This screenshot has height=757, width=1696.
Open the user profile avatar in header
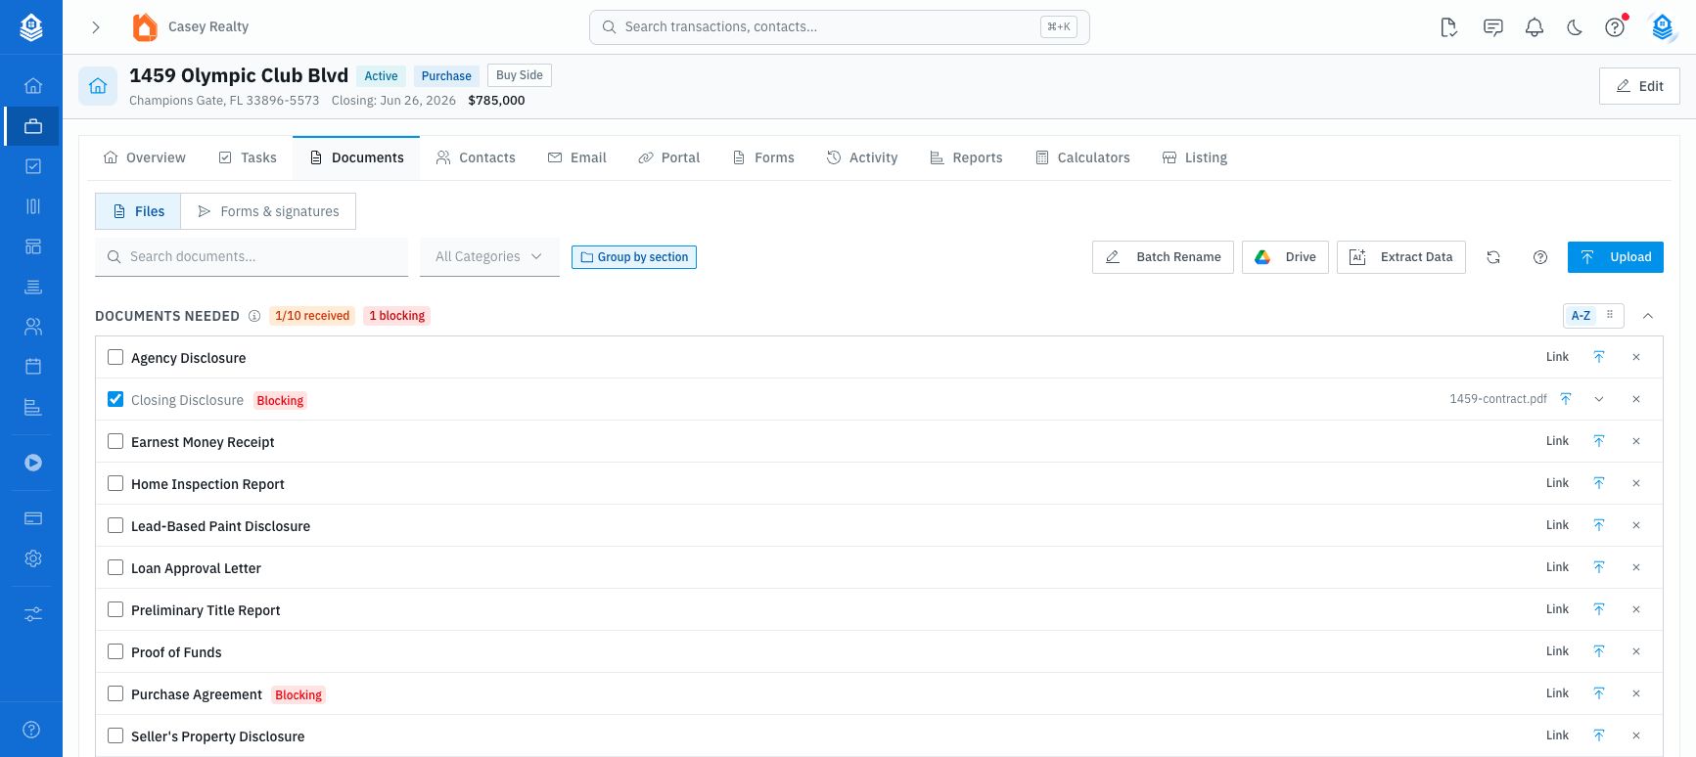[x=1663, y=27]
